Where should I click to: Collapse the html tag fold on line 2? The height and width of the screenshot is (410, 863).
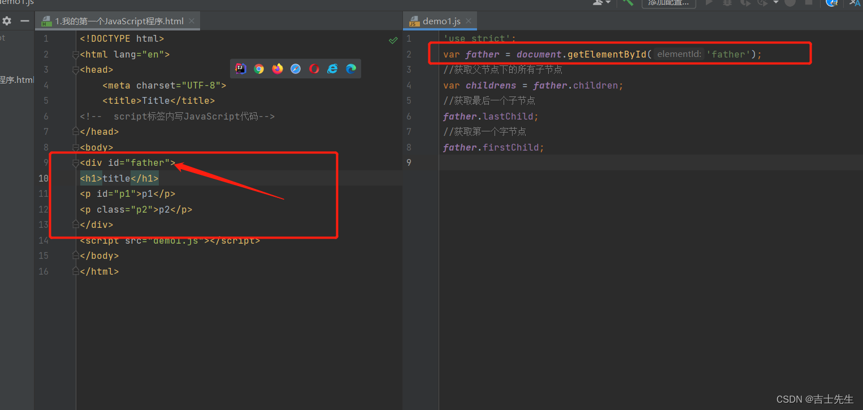point(75,55)
